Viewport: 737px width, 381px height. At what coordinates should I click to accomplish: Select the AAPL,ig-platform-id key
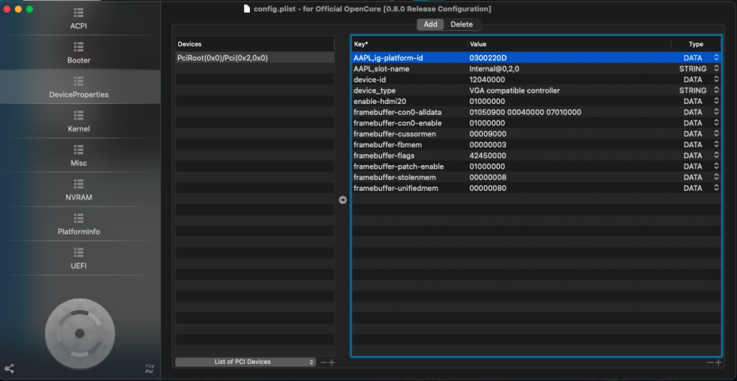click(388, 57)
